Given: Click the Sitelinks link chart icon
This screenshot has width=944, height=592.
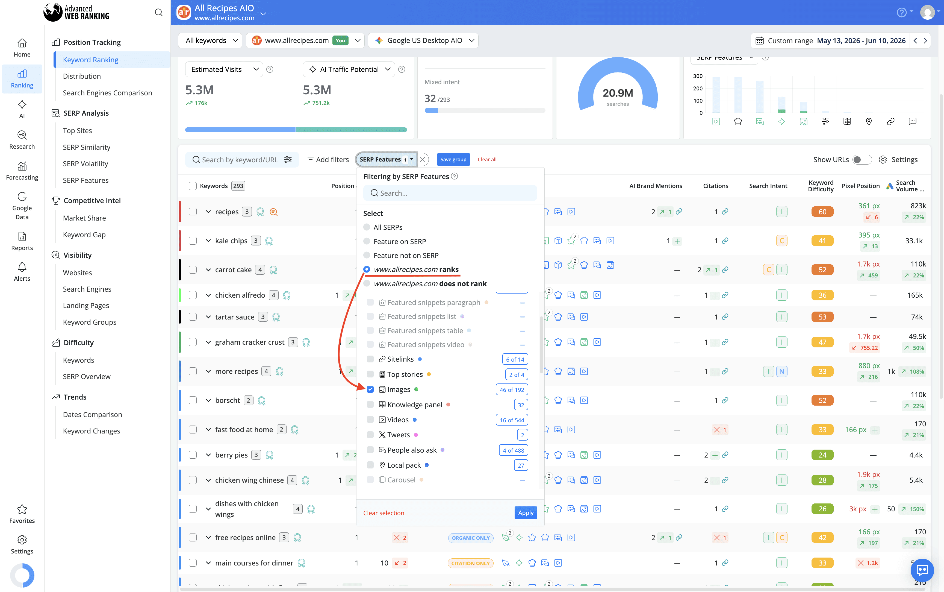Looking at the screenshot, I should pos(891,122).
